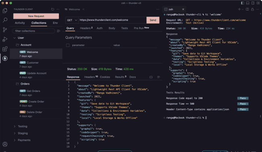Image resolution: width=262 pixels, height=152 pixels.
Task: Open the Auth tab
Action: pos(100,28)
